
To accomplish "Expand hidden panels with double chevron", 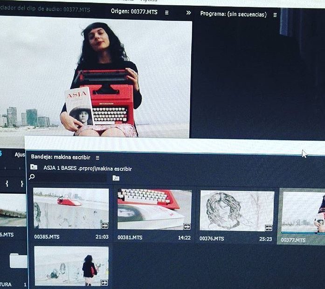I will click(188, 13).
